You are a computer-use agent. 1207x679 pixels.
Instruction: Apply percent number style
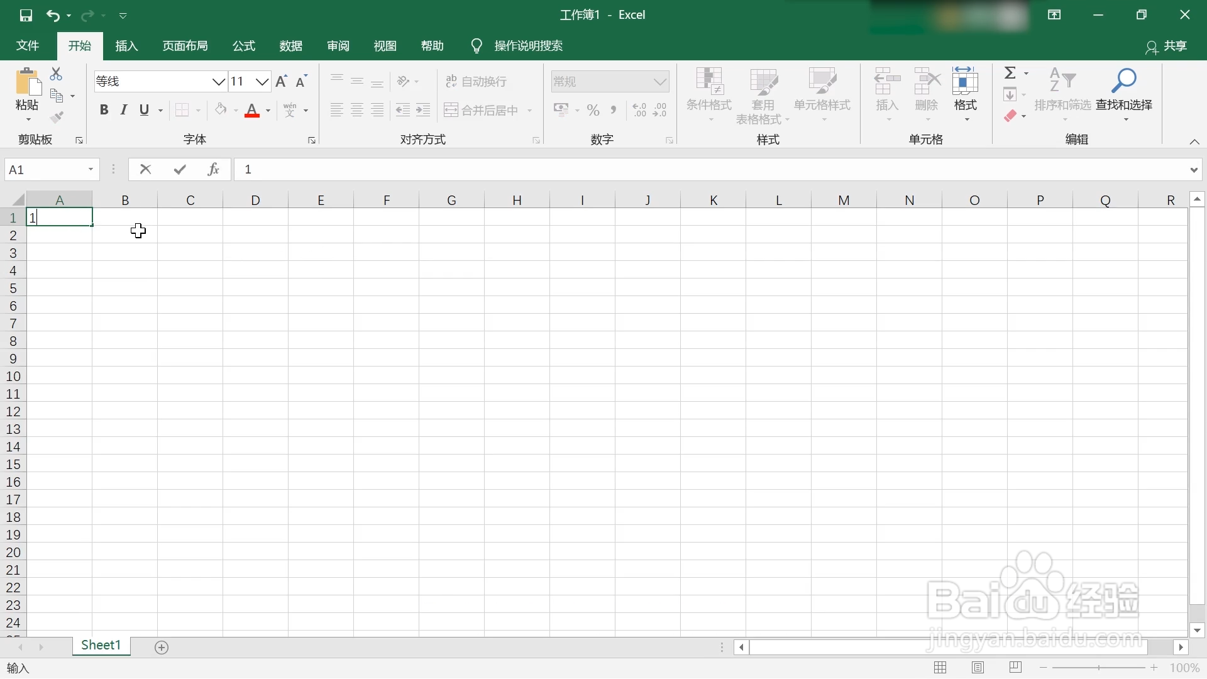pyautogui.click(x=593, y=109)
